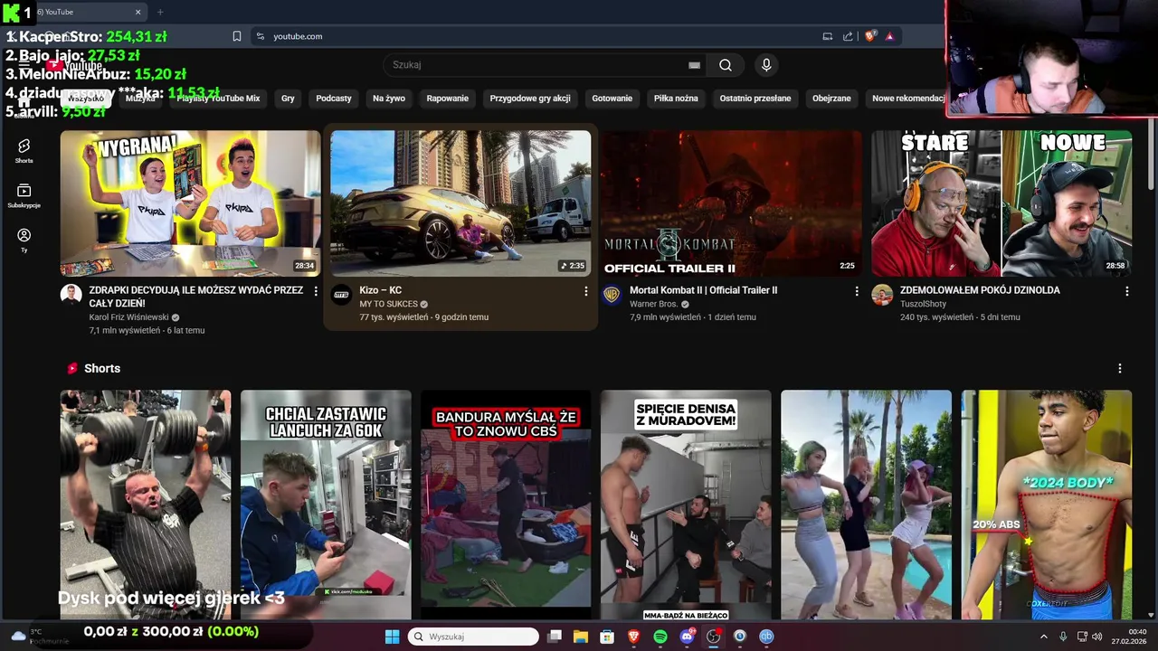Open the Brave Rewards triangle icon
The width and height of the screenshot is (1158, 651).
click(889, 36)
